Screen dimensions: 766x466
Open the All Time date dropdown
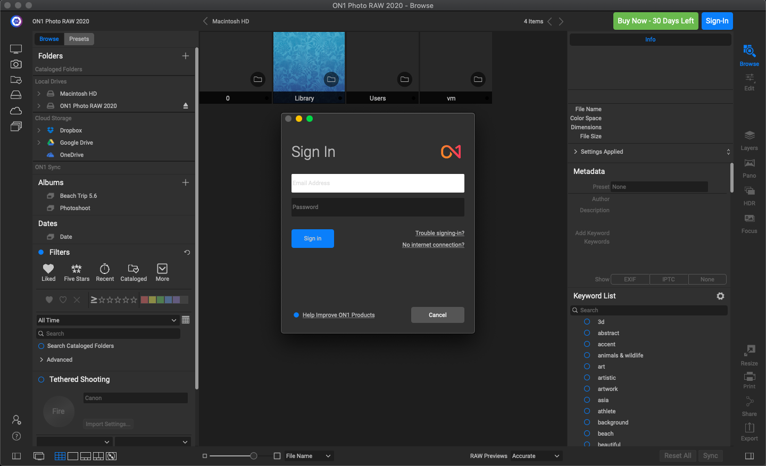[106, 320]
